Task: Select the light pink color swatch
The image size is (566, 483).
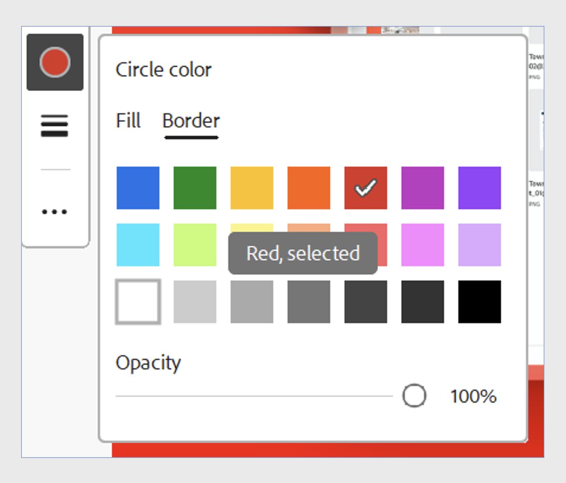Action: coord(423,245)
